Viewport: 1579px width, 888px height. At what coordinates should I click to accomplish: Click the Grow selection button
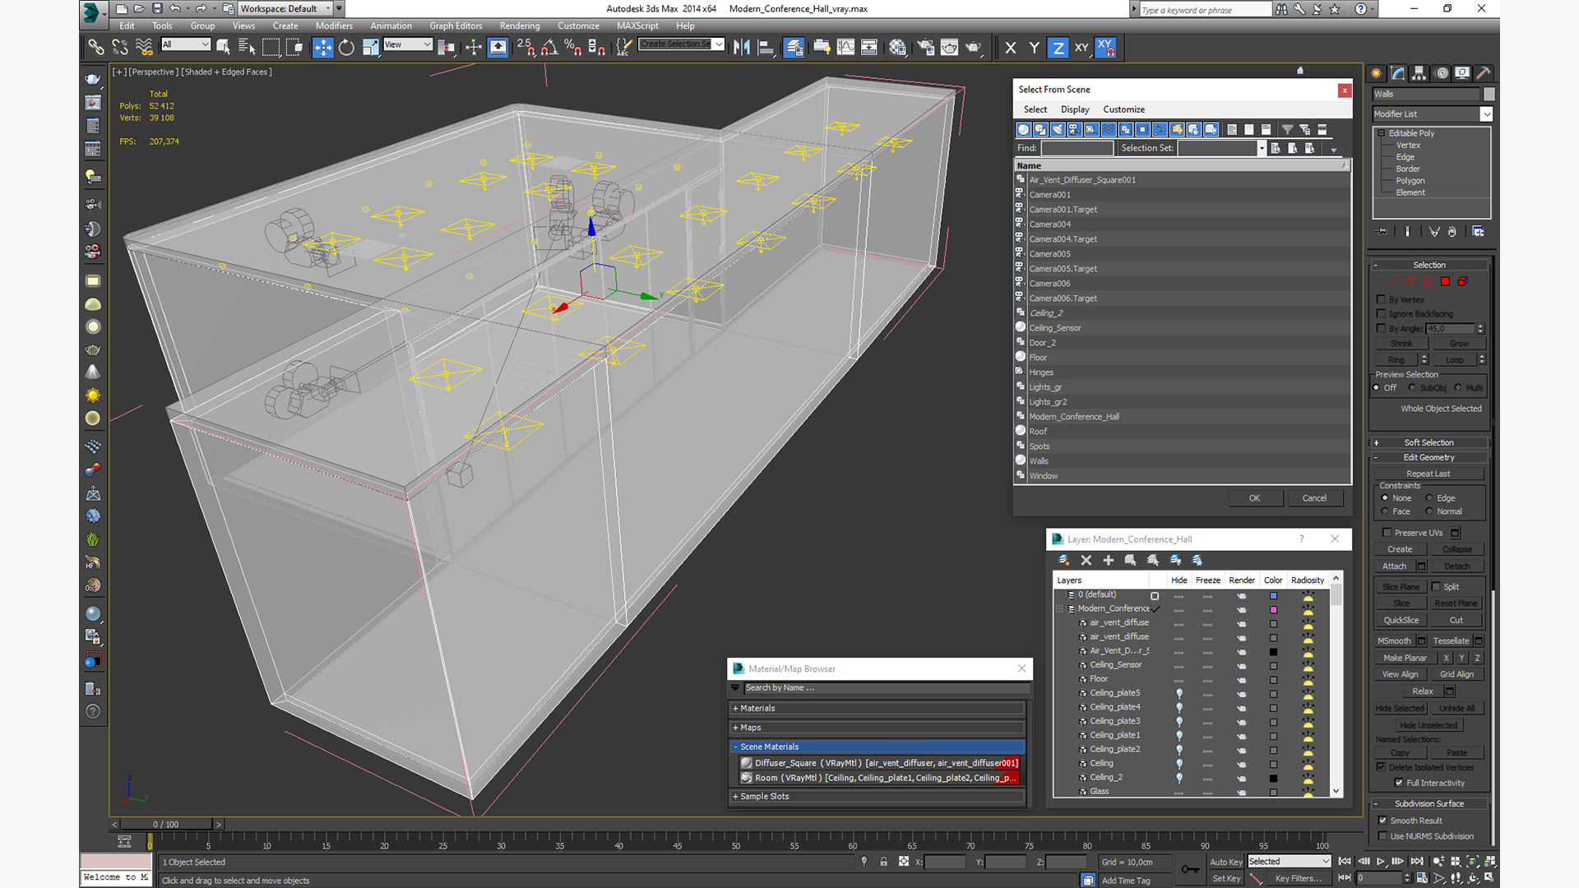(x=1459, y=344)
